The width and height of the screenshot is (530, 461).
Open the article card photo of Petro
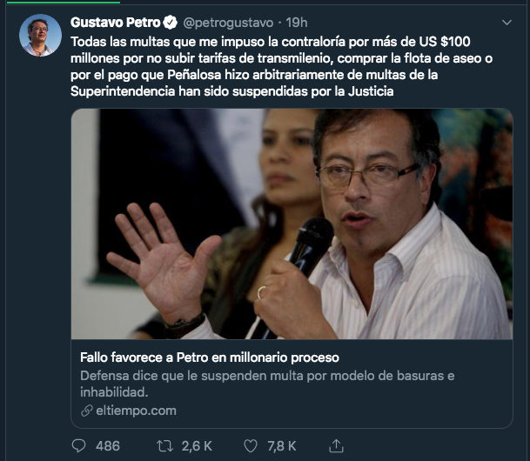point(292,224)
